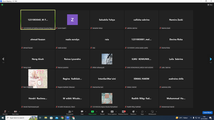This screenshot has width=214, height=120.
Task: Open audio options arrow next to Unmute
Action: coord(9,112)
